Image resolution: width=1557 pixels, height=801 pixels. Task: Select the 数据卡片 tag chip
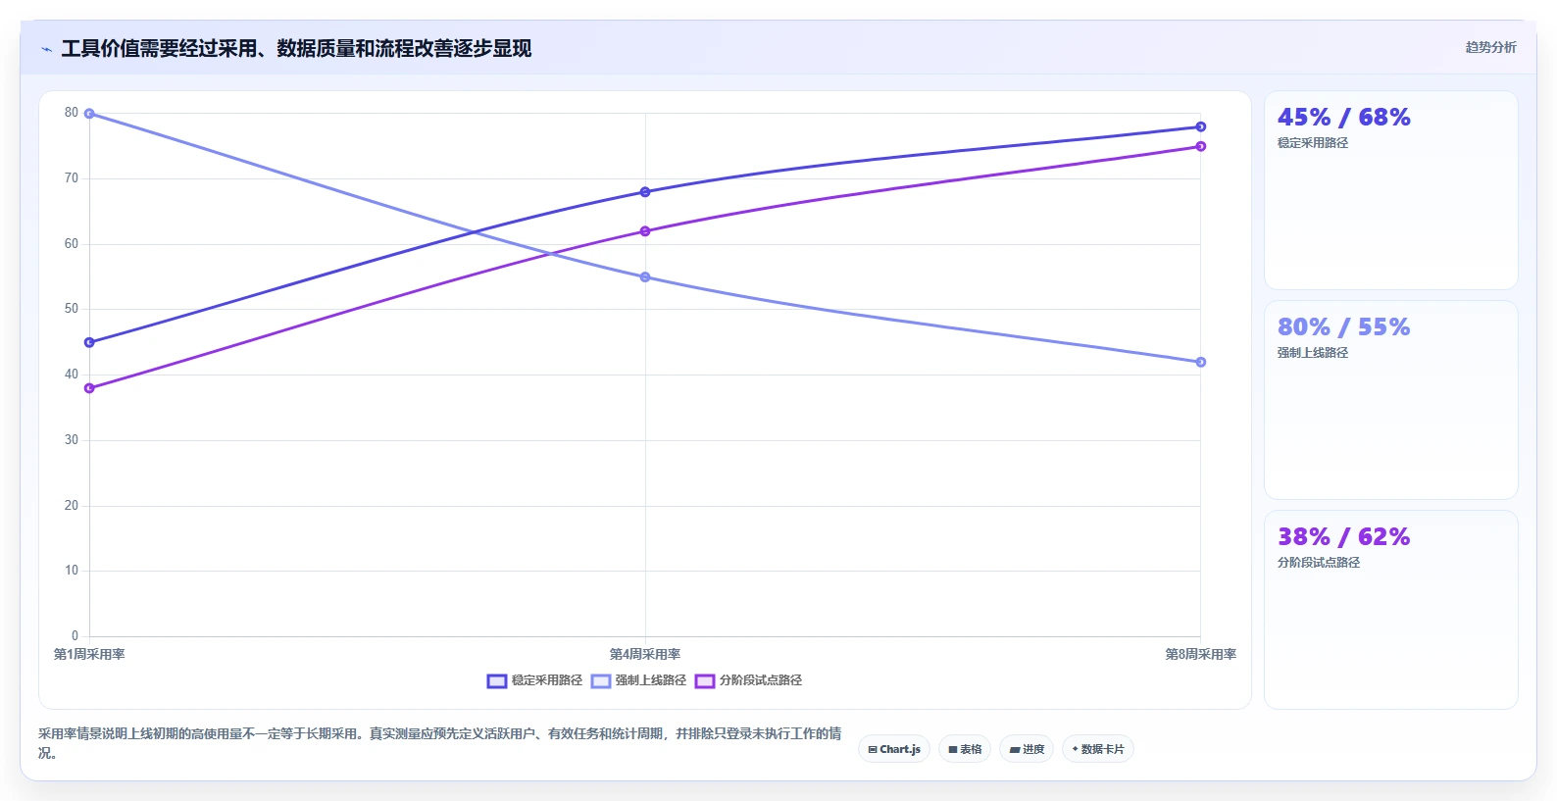tap(1098, 749)
